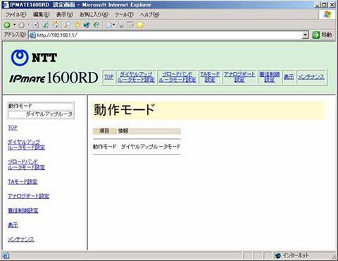The width and height of the screenshot is (338, 261).
Task: Click the History toolbar icon
Action: 96,25
